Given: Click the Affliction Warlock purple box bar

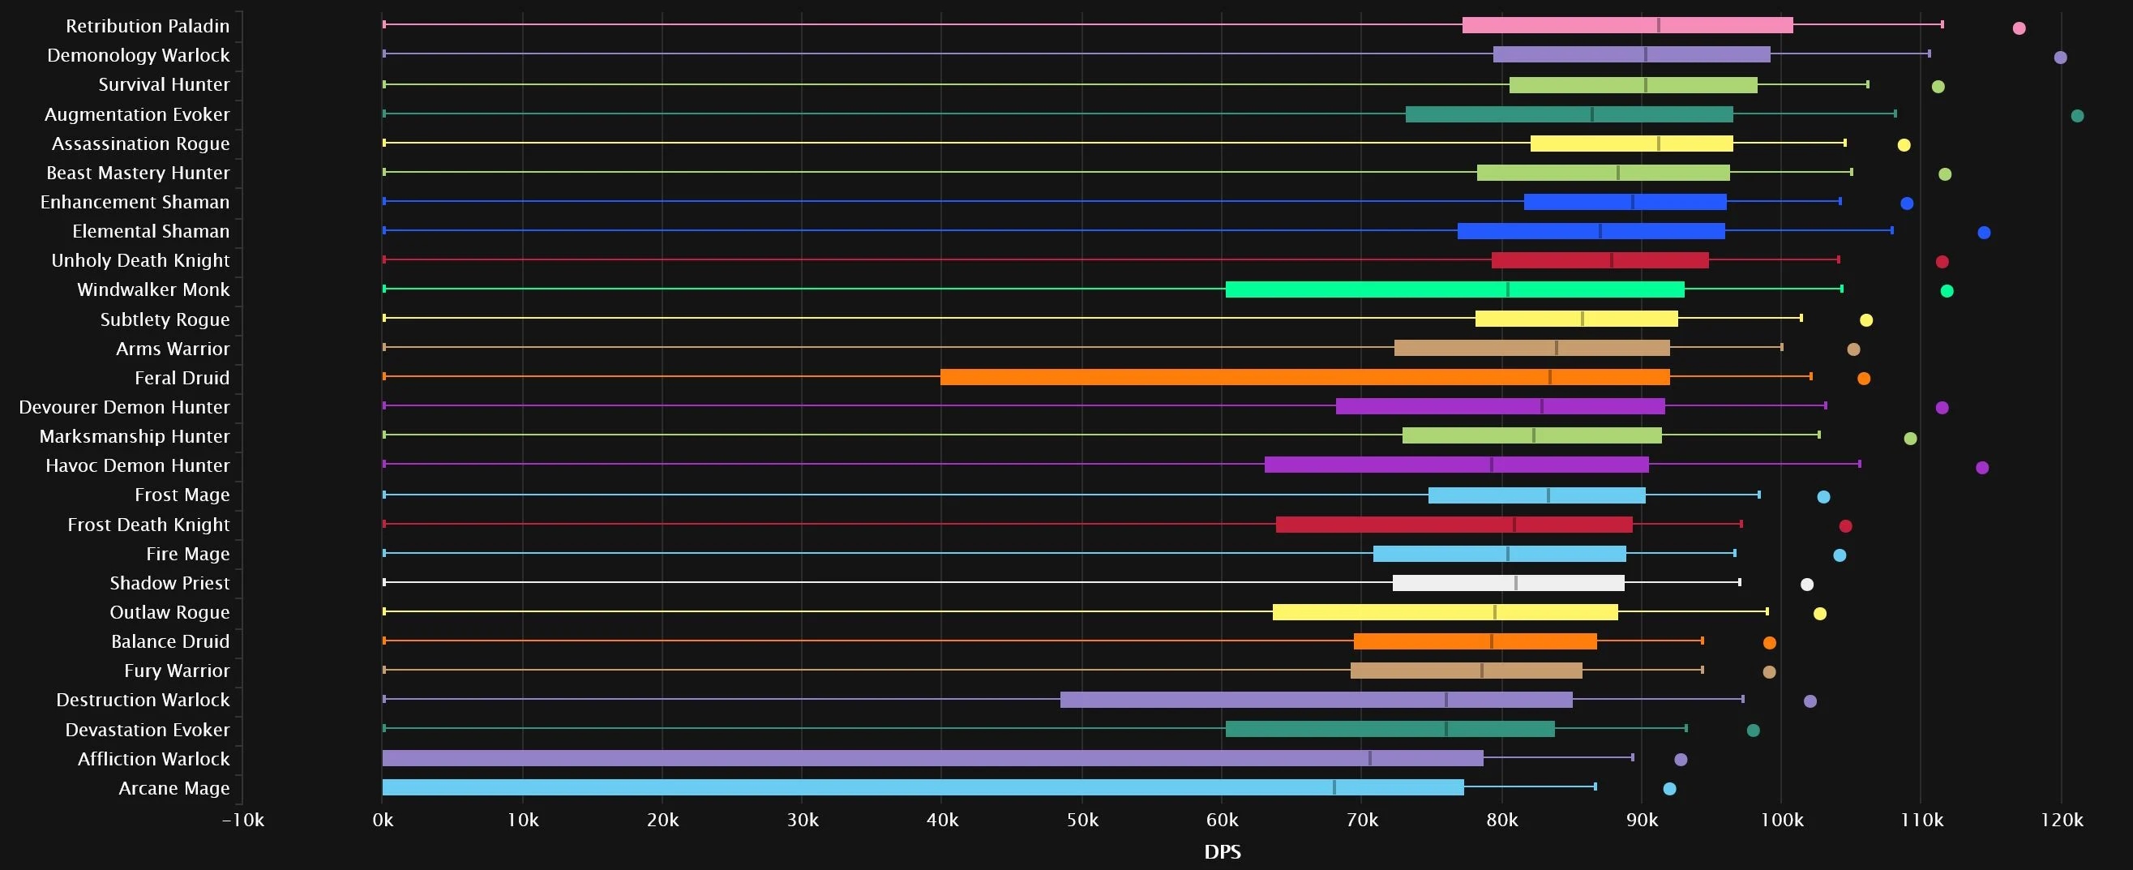Looking at the screenshot, I should point(932,758).
